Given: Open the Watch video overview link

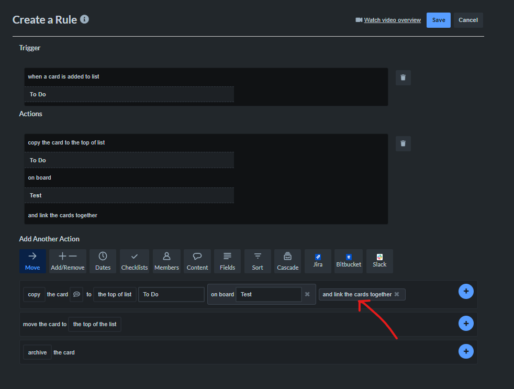Looking at the screenshot, I should 392,20.
